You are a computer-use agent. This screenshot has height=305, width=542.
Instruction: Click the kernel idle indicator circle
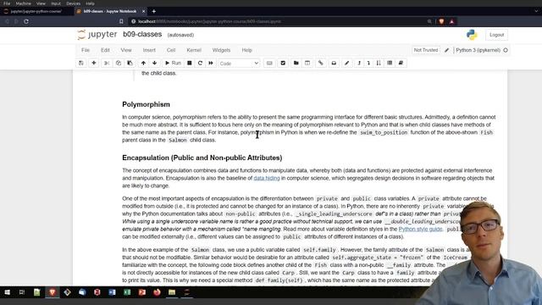click(x=506, y=50)
